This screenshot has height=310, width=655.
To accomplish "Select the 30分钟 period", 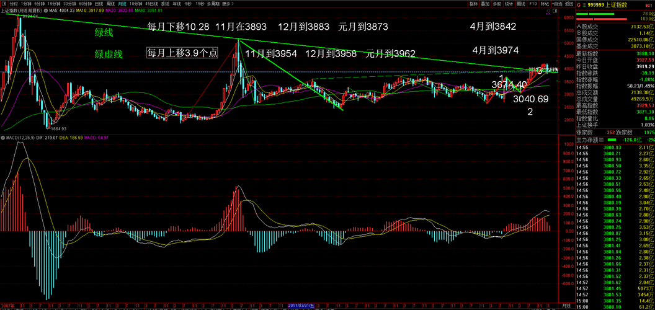I will coord(69,4).
